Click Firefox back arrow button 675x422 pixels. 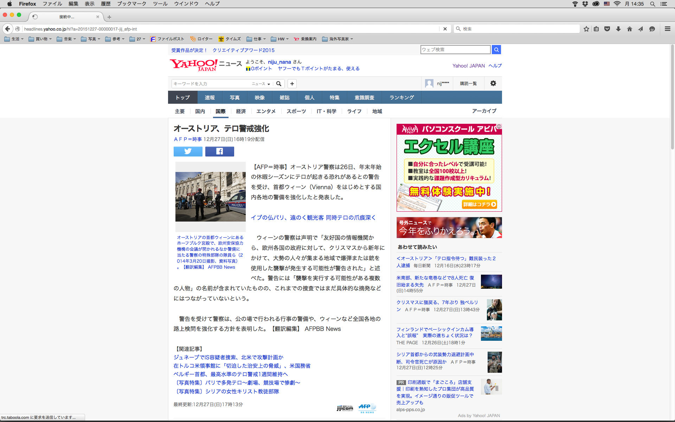7,29
